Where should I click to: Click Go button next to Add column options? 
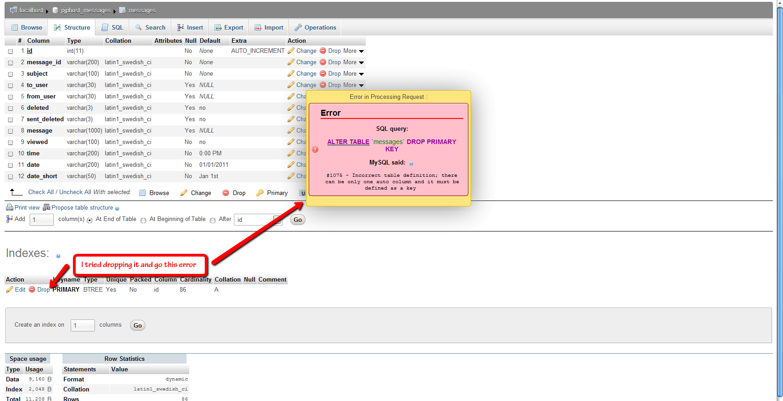(298, 220)
